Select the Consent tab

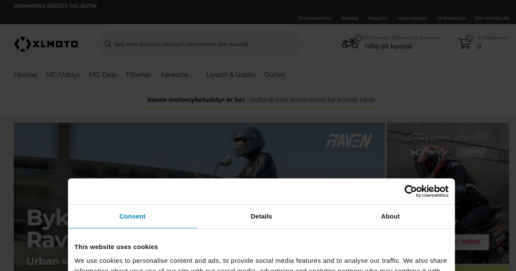pyautogui.click(x=132, y=216)
